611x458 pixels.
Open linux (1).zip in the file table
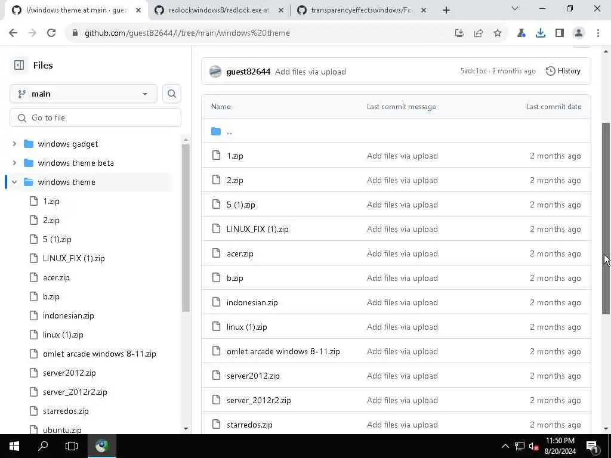click(246, 327)
